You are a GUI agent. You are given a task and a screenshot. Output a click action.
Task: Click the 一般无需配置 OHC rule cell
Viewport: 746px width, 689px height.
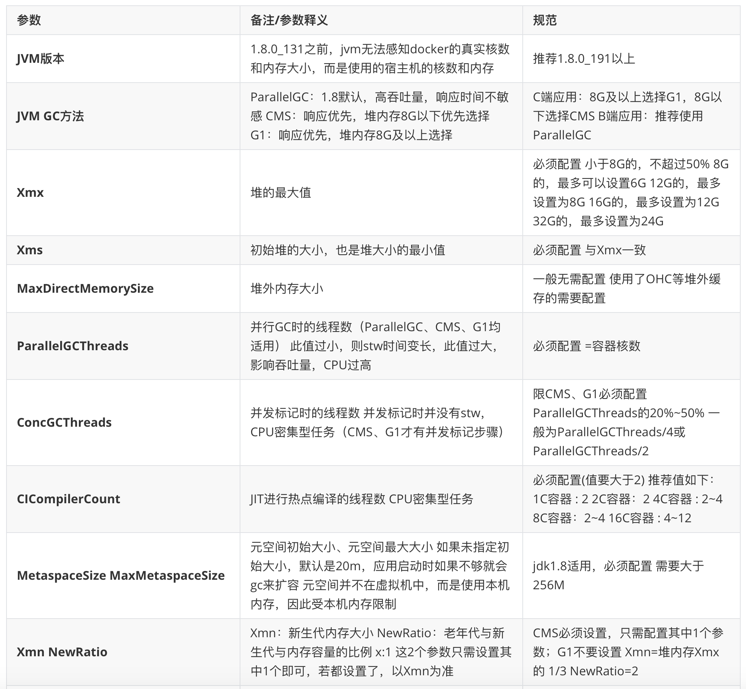tap(631, 289)
